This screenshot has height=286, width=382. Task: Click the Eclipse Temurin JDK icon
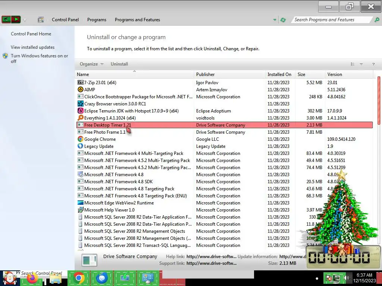coord(81,111)
